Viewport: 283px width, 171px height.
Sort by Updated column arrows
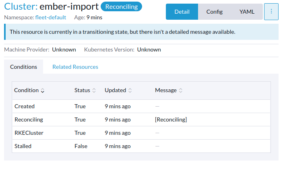tap(130, 91)
